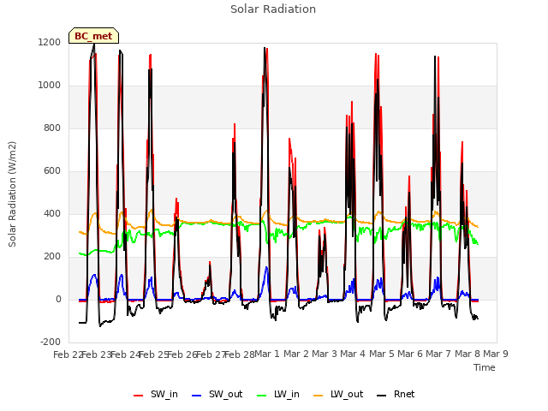Click the Solar Radiation chart title
This screenshot has height=411, width=548.
tap(273, 9)
